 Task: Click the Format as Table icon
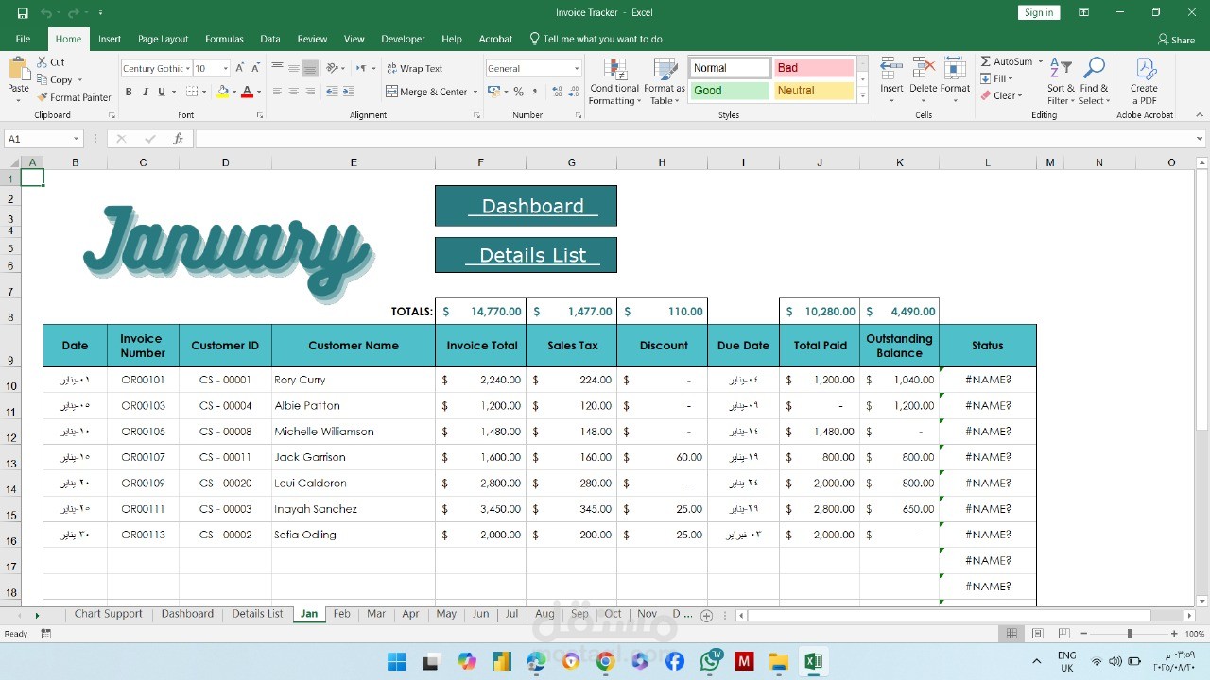click(665, 71)
